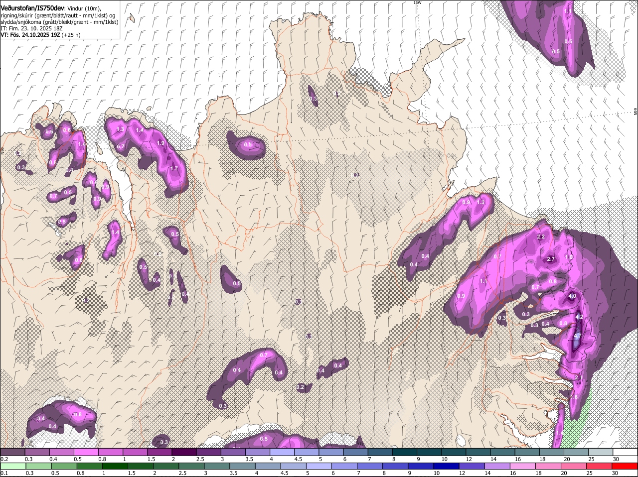Pick the darkest green 1 swatch in the lower legend row
Image resolution: width=638 pixels, height=477 pixels.
(116, 466)
